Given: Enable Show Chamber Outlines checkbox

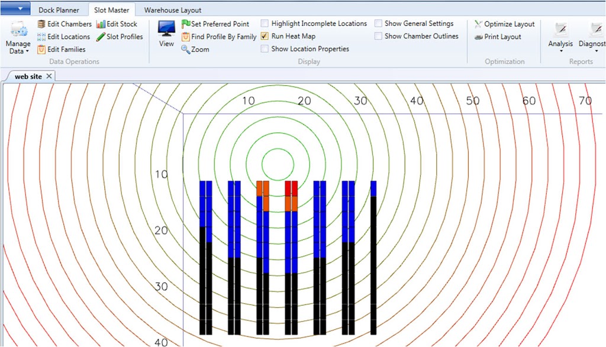Looking at the screenshot, I should click(378, 36).
